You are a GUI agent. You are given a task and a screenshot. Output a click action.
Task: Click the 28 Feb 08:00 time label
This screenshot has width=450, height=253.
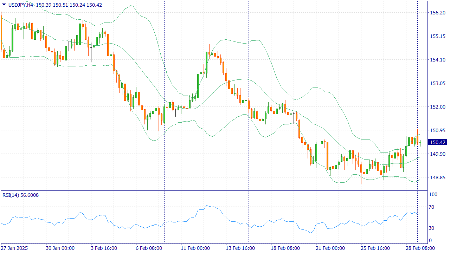pos(420,248)
